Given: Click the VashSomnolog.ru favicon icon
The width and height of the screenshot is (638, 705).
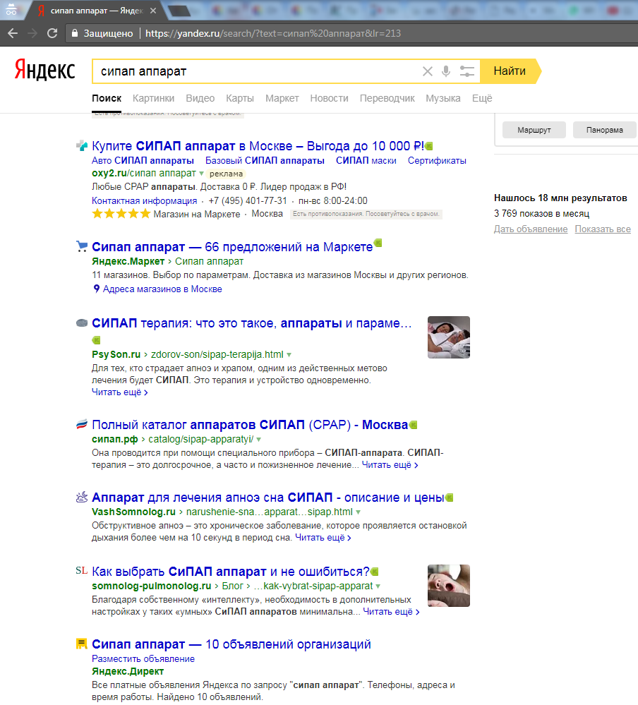Looking at the screenshot, I should [x=82, y=497].
